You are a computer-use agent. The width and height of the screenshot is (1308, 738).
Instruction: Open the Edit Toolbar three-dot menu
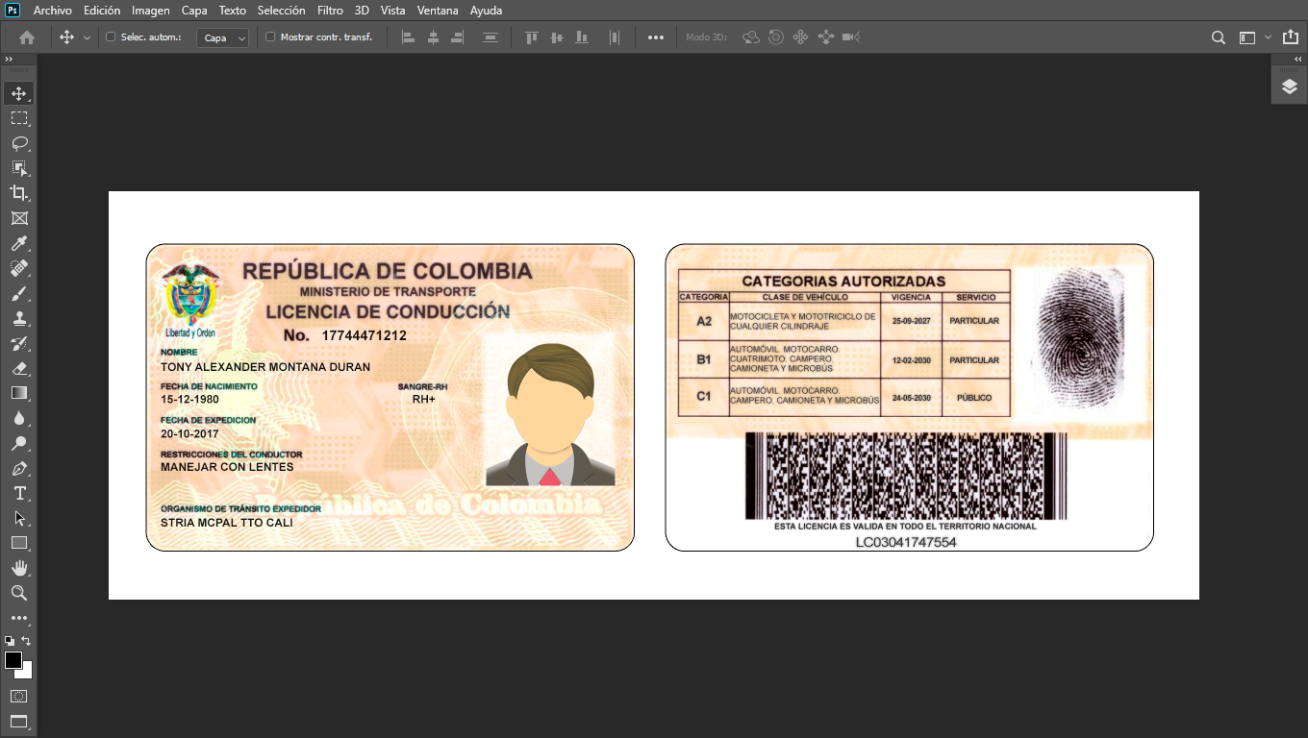click(x=19, y=618)
